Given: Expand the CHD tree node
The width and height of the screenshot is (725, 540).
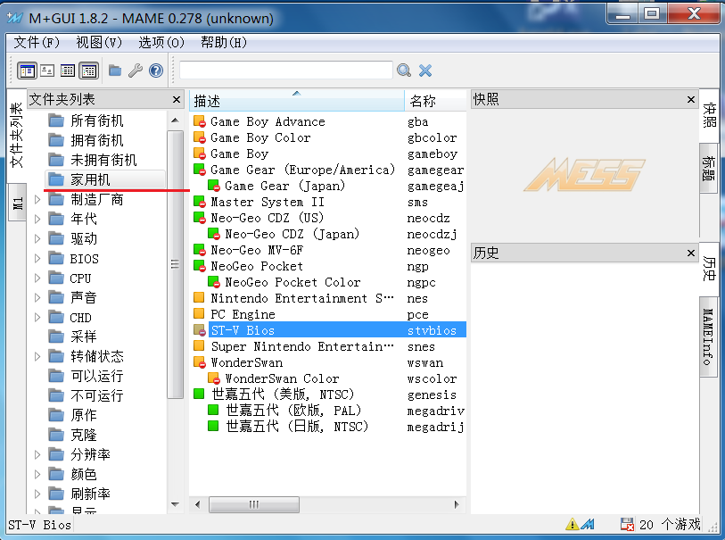Looking at the screenshot, I should coord(37,318).
